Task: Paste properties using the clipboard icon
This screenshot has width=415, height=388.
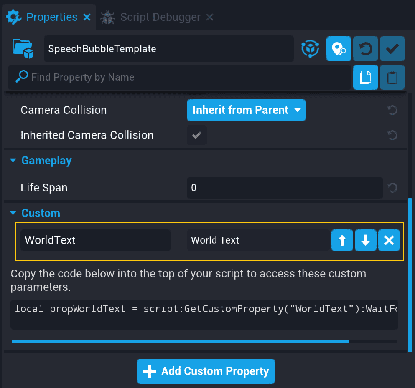Action: coord(392,77)
